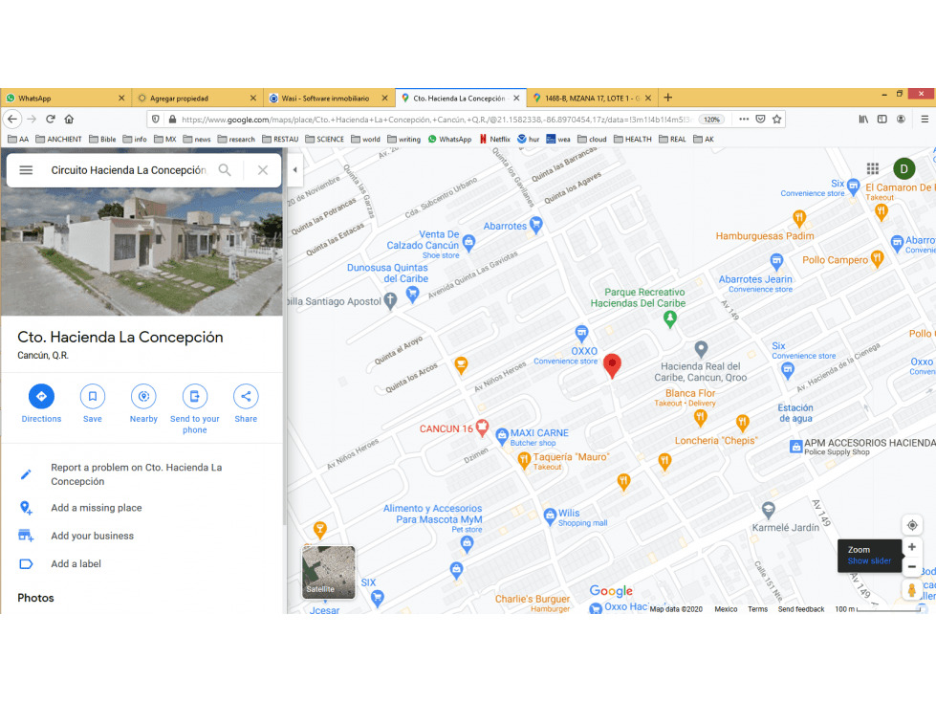936x702 pixels.
Task: Click the red location pin marker
Action: tap(612, 366)
